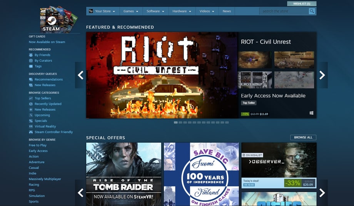This screenshot has width=354, height=206.
Task: Browse the Action genre
Action: 33,156
